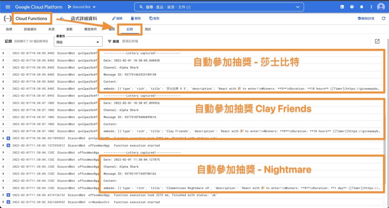The height and width of the screenshot is (208, 389).
Task: Select log text 'Message ID: 937921971549786162'
Action: (130, 174)
